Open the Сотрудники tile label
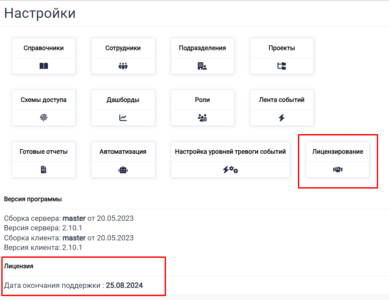This screenshot has width=389, height=300. (x=122, y=48)
